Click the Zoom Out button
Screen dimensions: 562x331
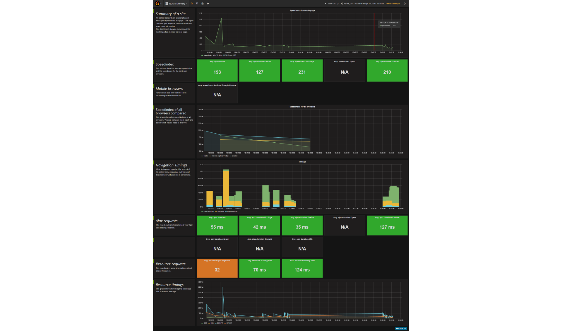tap(332, 4)
